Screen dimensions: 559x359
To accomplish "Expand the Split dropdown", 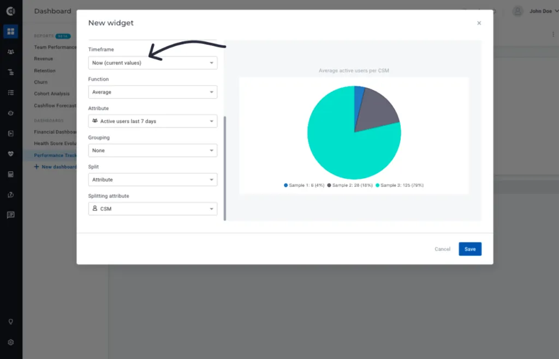I will point(153,179).
